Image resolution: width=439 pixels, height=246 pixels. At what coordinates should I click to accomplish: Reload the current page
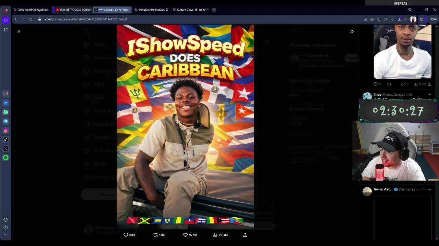(x=31, y=19)
